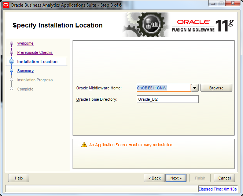
Task: Click the Complete step label
Action: pyautogui.click(x=25, y=89)
